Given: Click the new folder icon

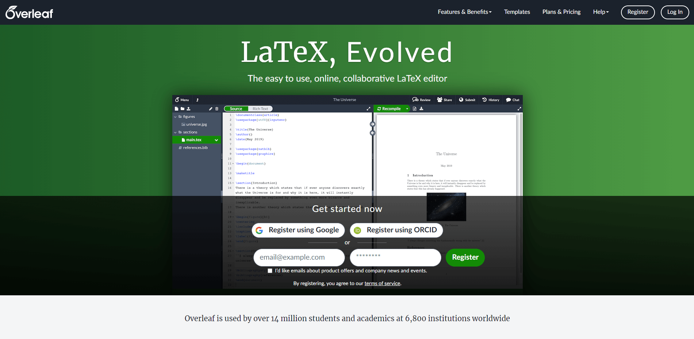Looking at the screenshot, I should click(183, 109).
